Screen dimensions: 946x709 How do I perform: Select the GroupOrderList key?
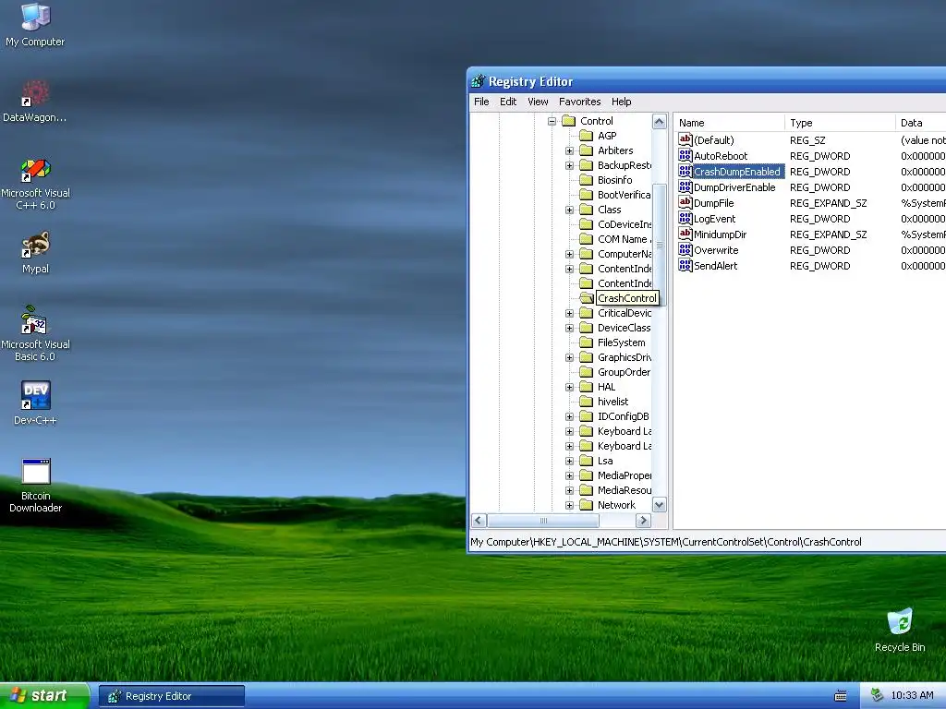624,372
